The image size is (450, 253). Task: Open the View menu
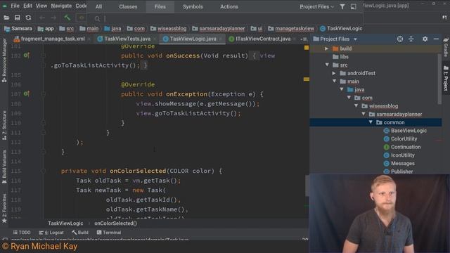tap(41, 6)
